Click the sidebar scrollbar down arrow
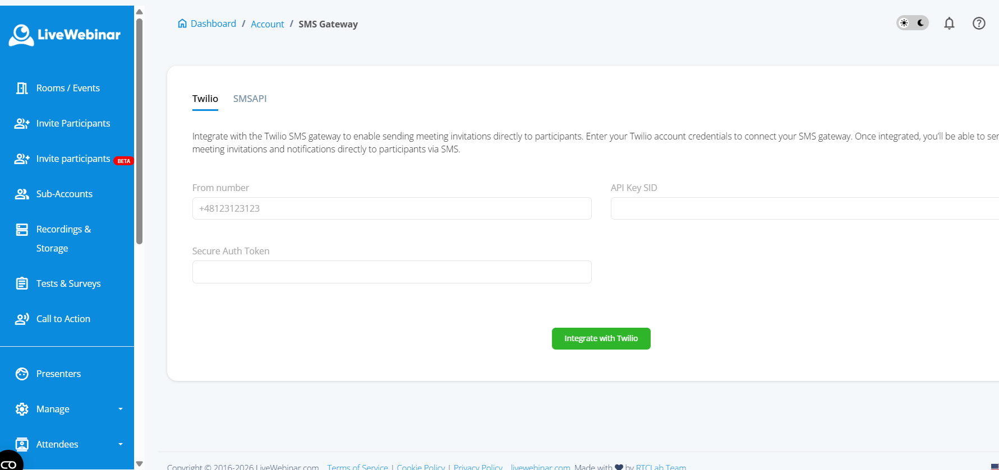This screenshot has width=999, height=470. (x=140, y=463)
